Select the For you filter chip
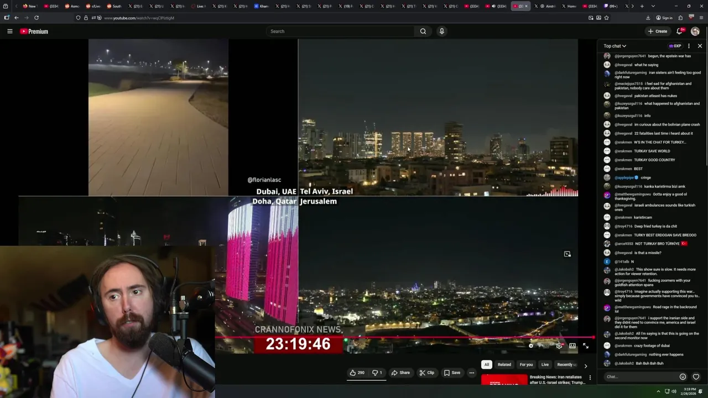Viewport: 708px width, 398px height. 526,365
